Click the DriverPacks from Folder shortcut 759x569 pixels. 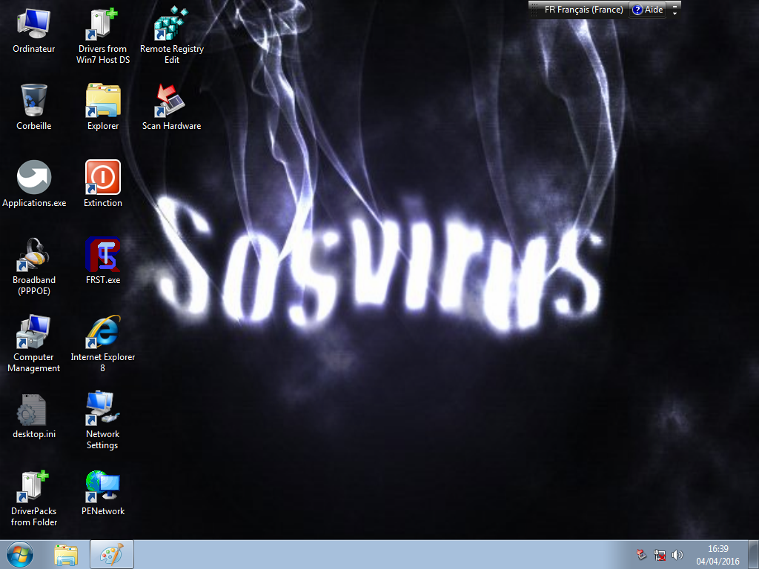coord(34,498)
